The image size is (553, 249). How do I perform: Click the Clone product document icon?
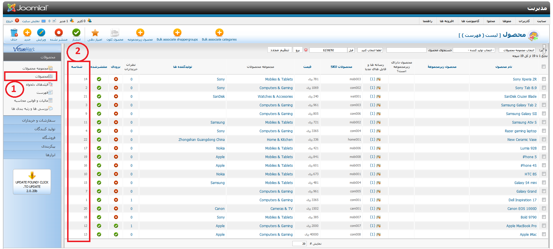pyautogui.click(x=115, y=33)
